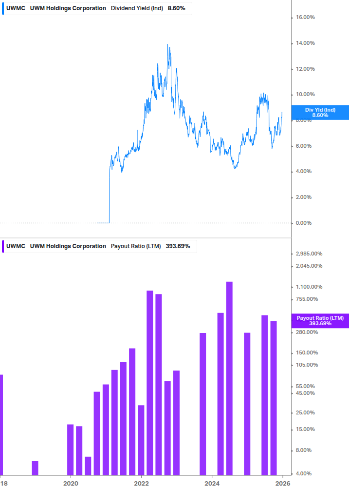Click the 45.00% payout axis label
Image resolution: width=349 pixels, height=490 pixels.
tap(305, 393)
